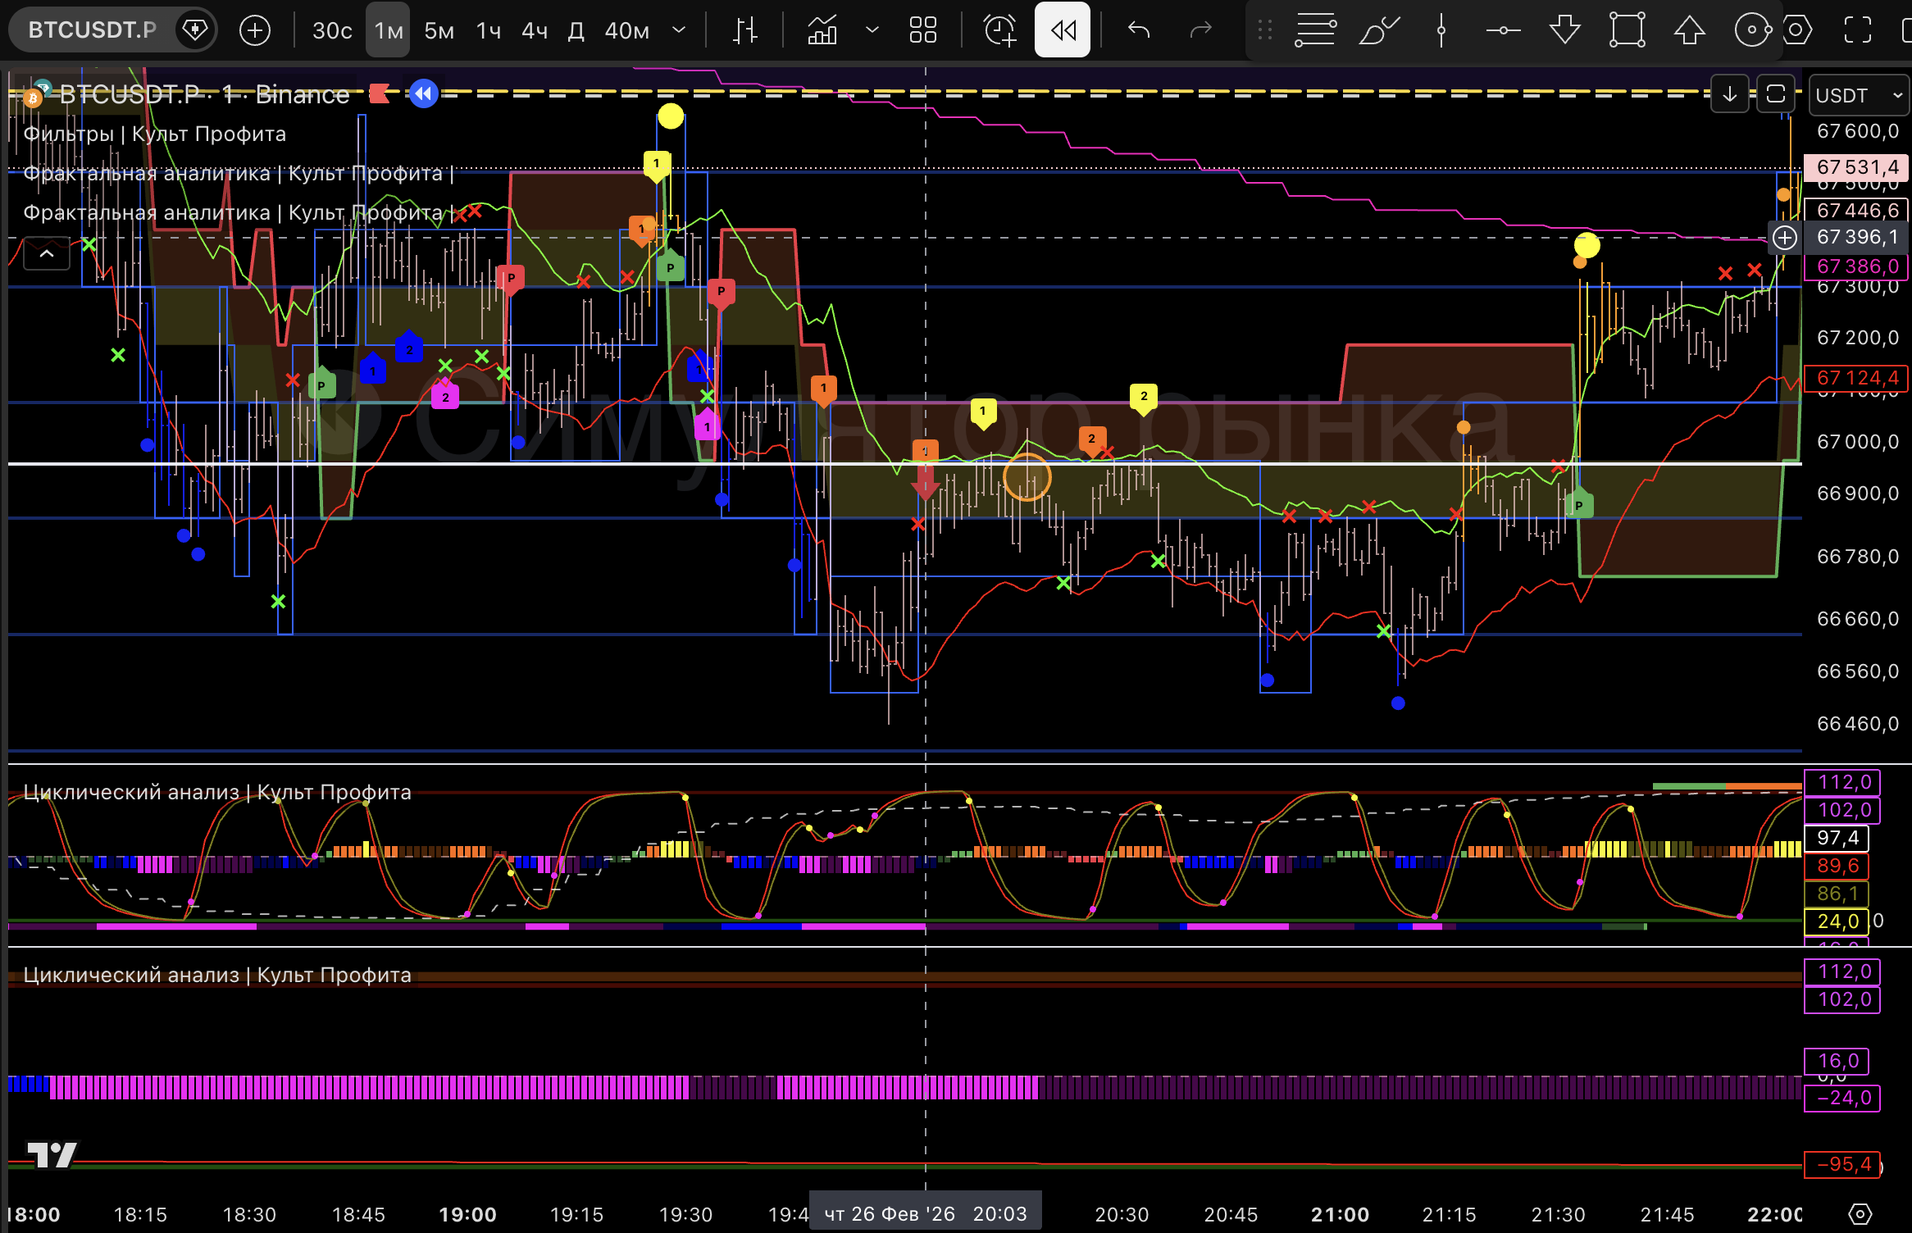Select the vertical line drawing tool
Viewport: 1912px width, 1233px height.
[x=1441, y=30]
